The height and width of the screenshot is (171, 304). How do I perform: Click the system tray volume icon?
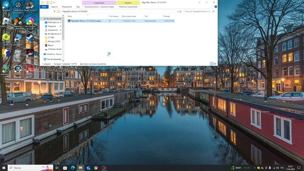277,168
